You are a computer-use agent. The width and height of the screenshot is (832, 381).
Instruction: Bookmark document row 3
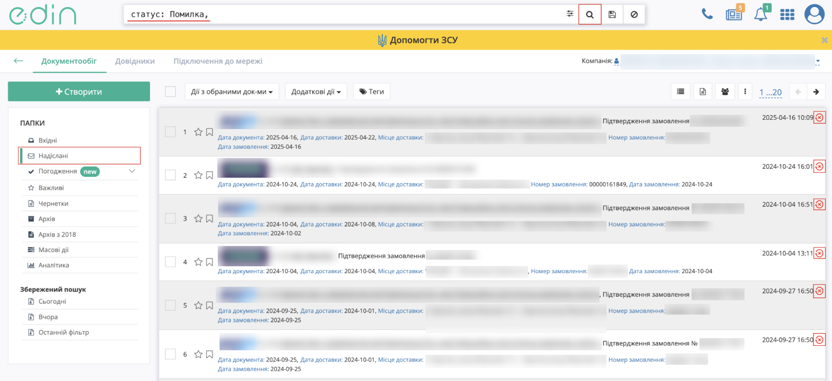click(209, 218)
